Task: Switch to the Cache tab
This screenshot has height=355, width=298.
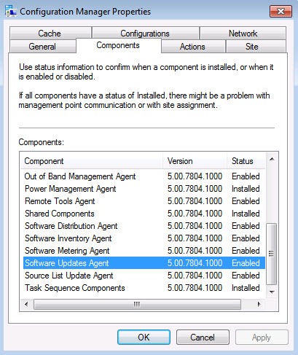Action: (x=50, y=34)
